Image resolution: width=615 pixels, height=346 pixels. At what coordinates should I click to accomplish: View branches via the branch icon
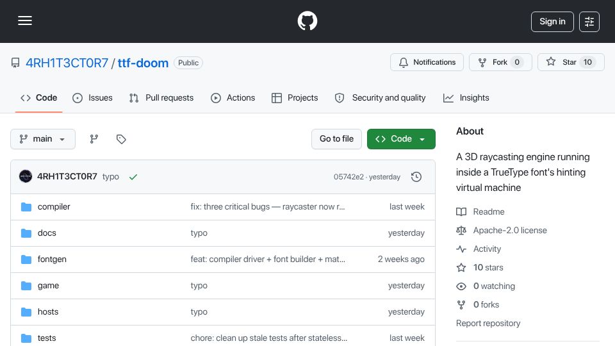click(x=94, y=139)
